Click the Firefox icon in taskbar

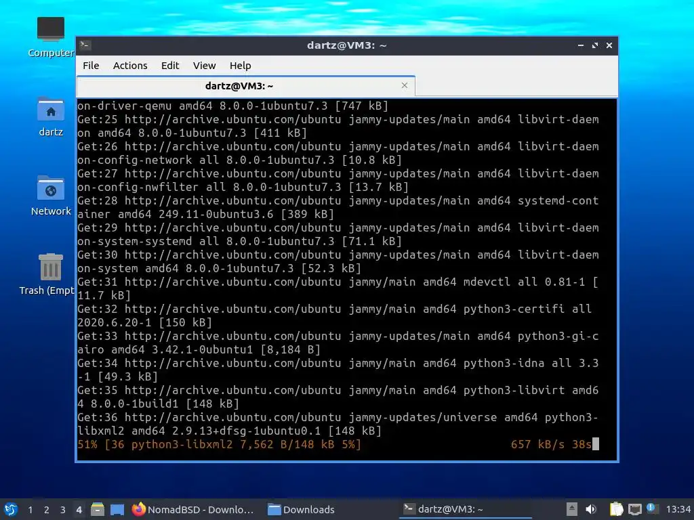tap(138, 509)
